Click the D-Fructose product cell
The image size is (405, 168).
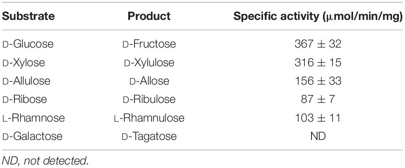(149, 44)
